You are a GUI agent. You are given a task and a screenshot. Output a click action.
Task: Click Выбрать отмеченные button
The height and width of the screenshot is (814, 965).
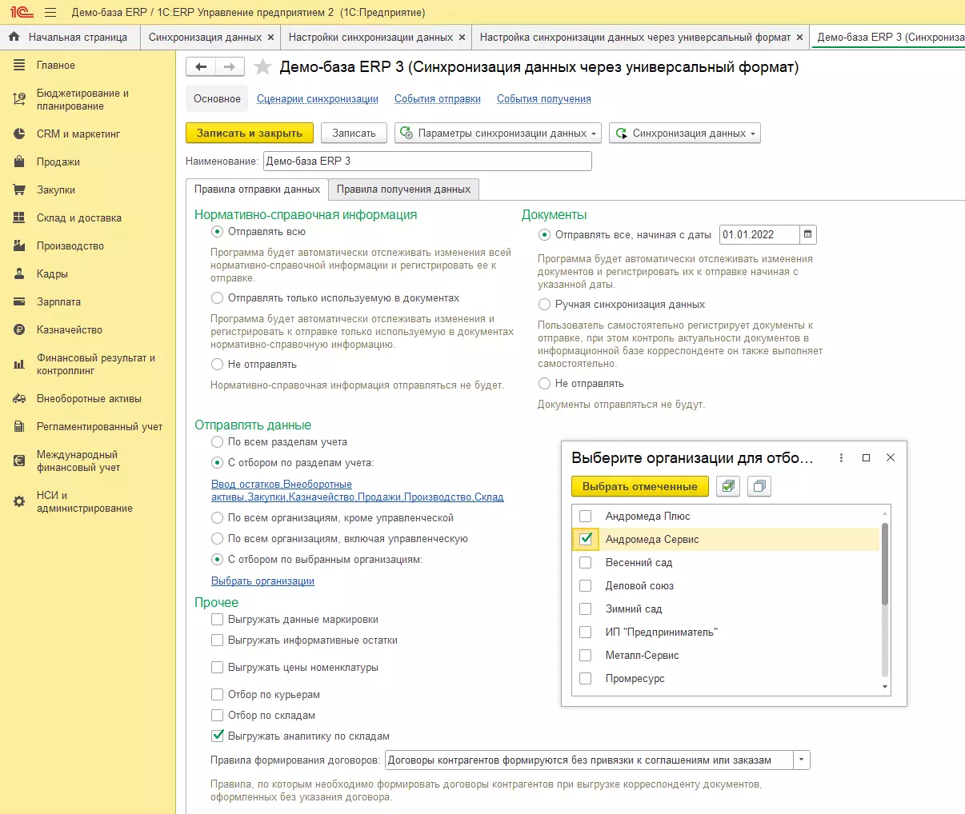(x=640, y=486)
